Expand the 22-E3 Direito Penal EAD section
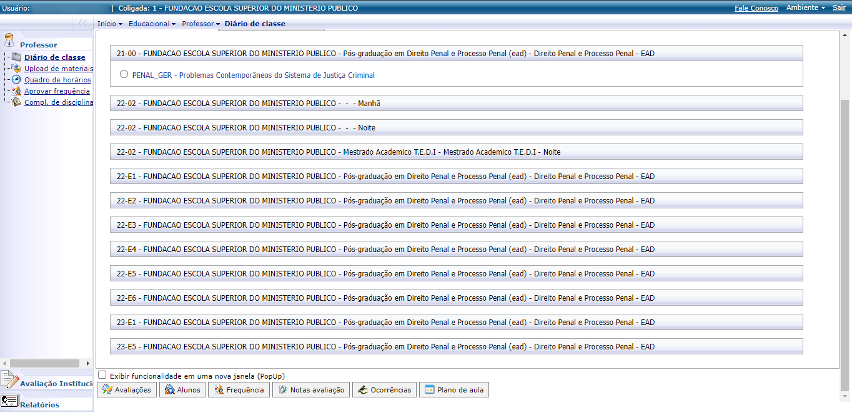852x418 pixels. pyautogui.click(x=456, y=225)
